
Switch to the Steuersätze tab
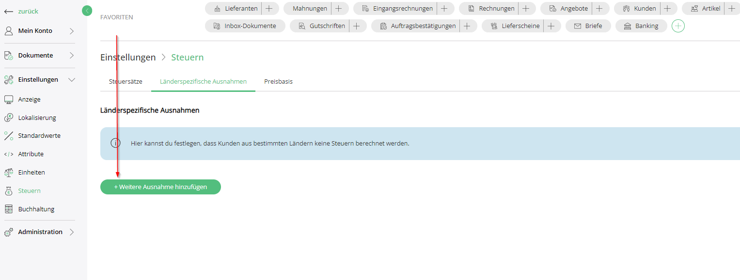click(x=126, y=82)
